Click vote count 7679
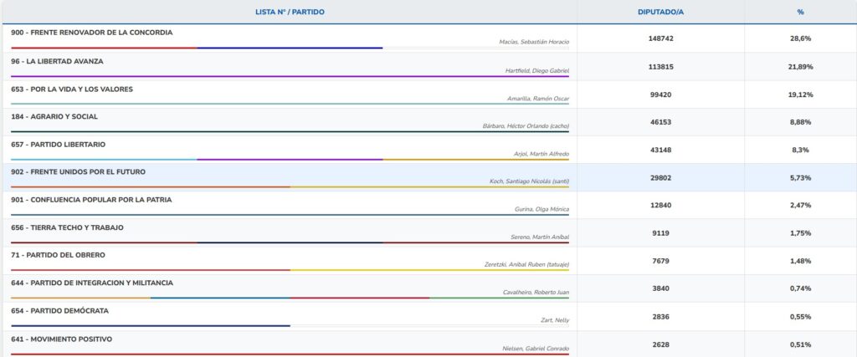Screen dimensions: 857x357 [x=661, y=261]
